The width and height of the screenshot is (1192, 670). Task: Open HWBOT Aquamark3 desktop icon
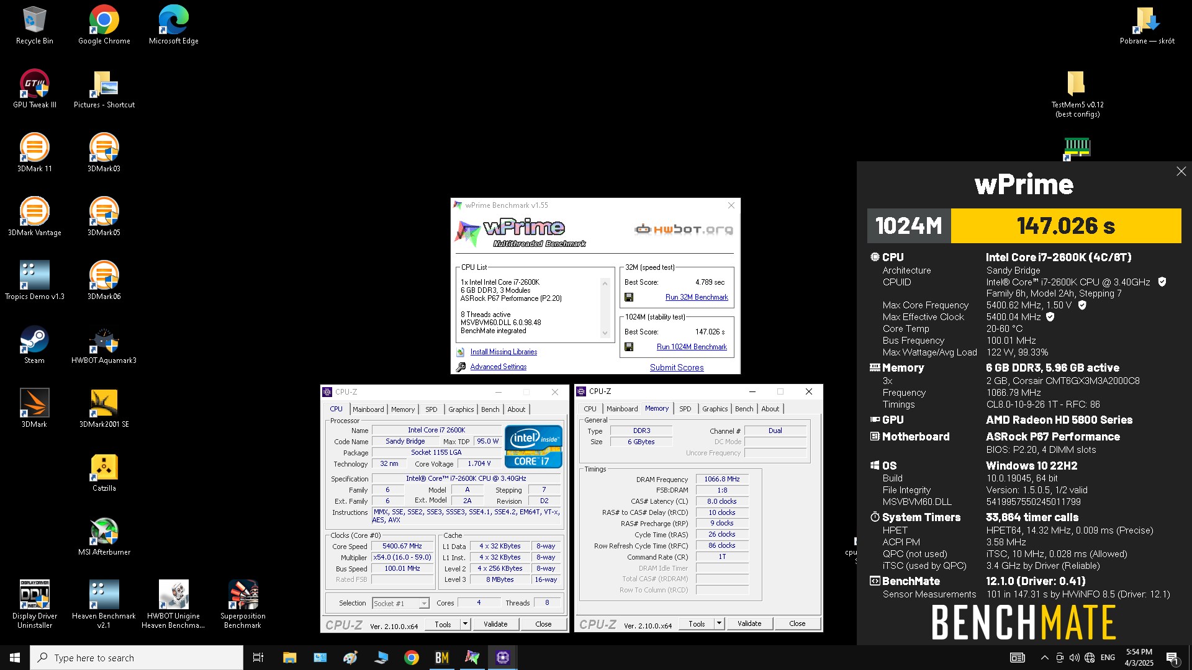pyautogui.click(x=104, y=344)
